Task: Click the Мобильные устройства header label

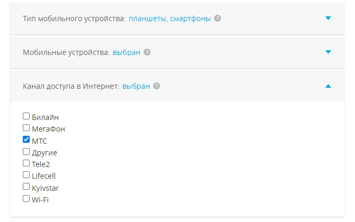Action: [66, 52]
